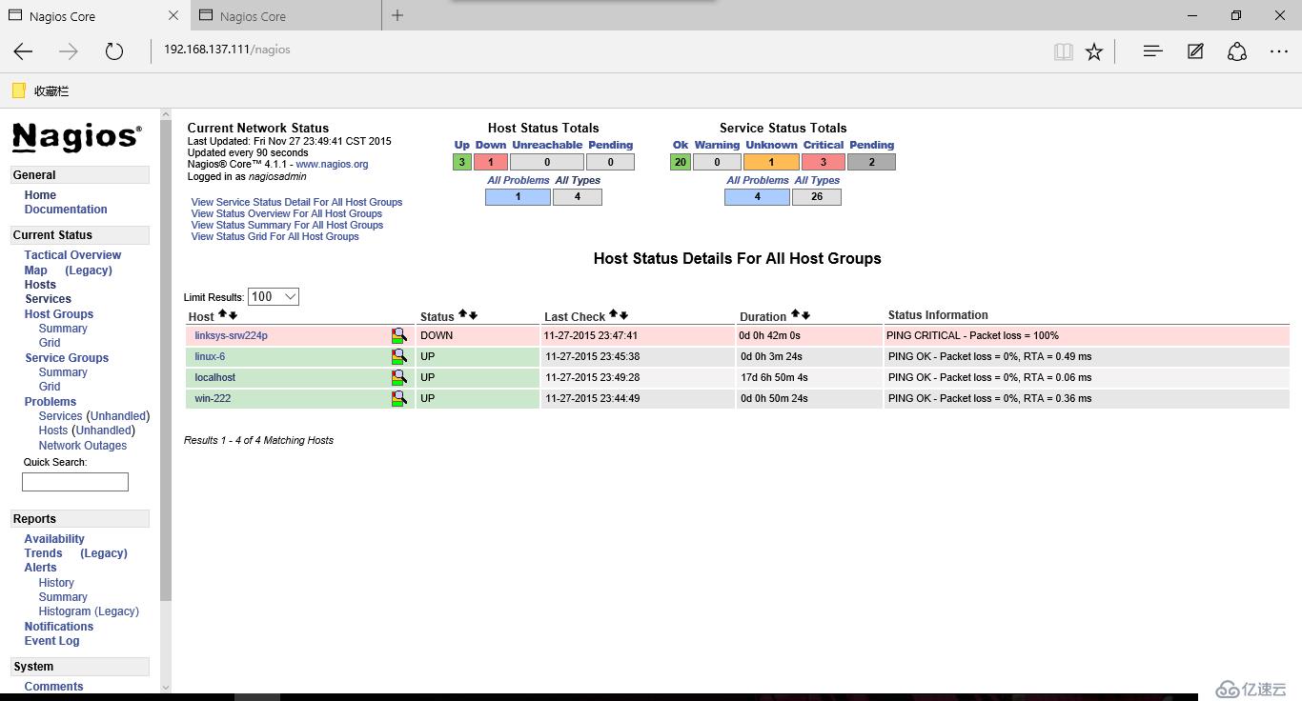Sort Host column descending arrow
This screenshot has width=1302, height=701.
click(233, 314)
